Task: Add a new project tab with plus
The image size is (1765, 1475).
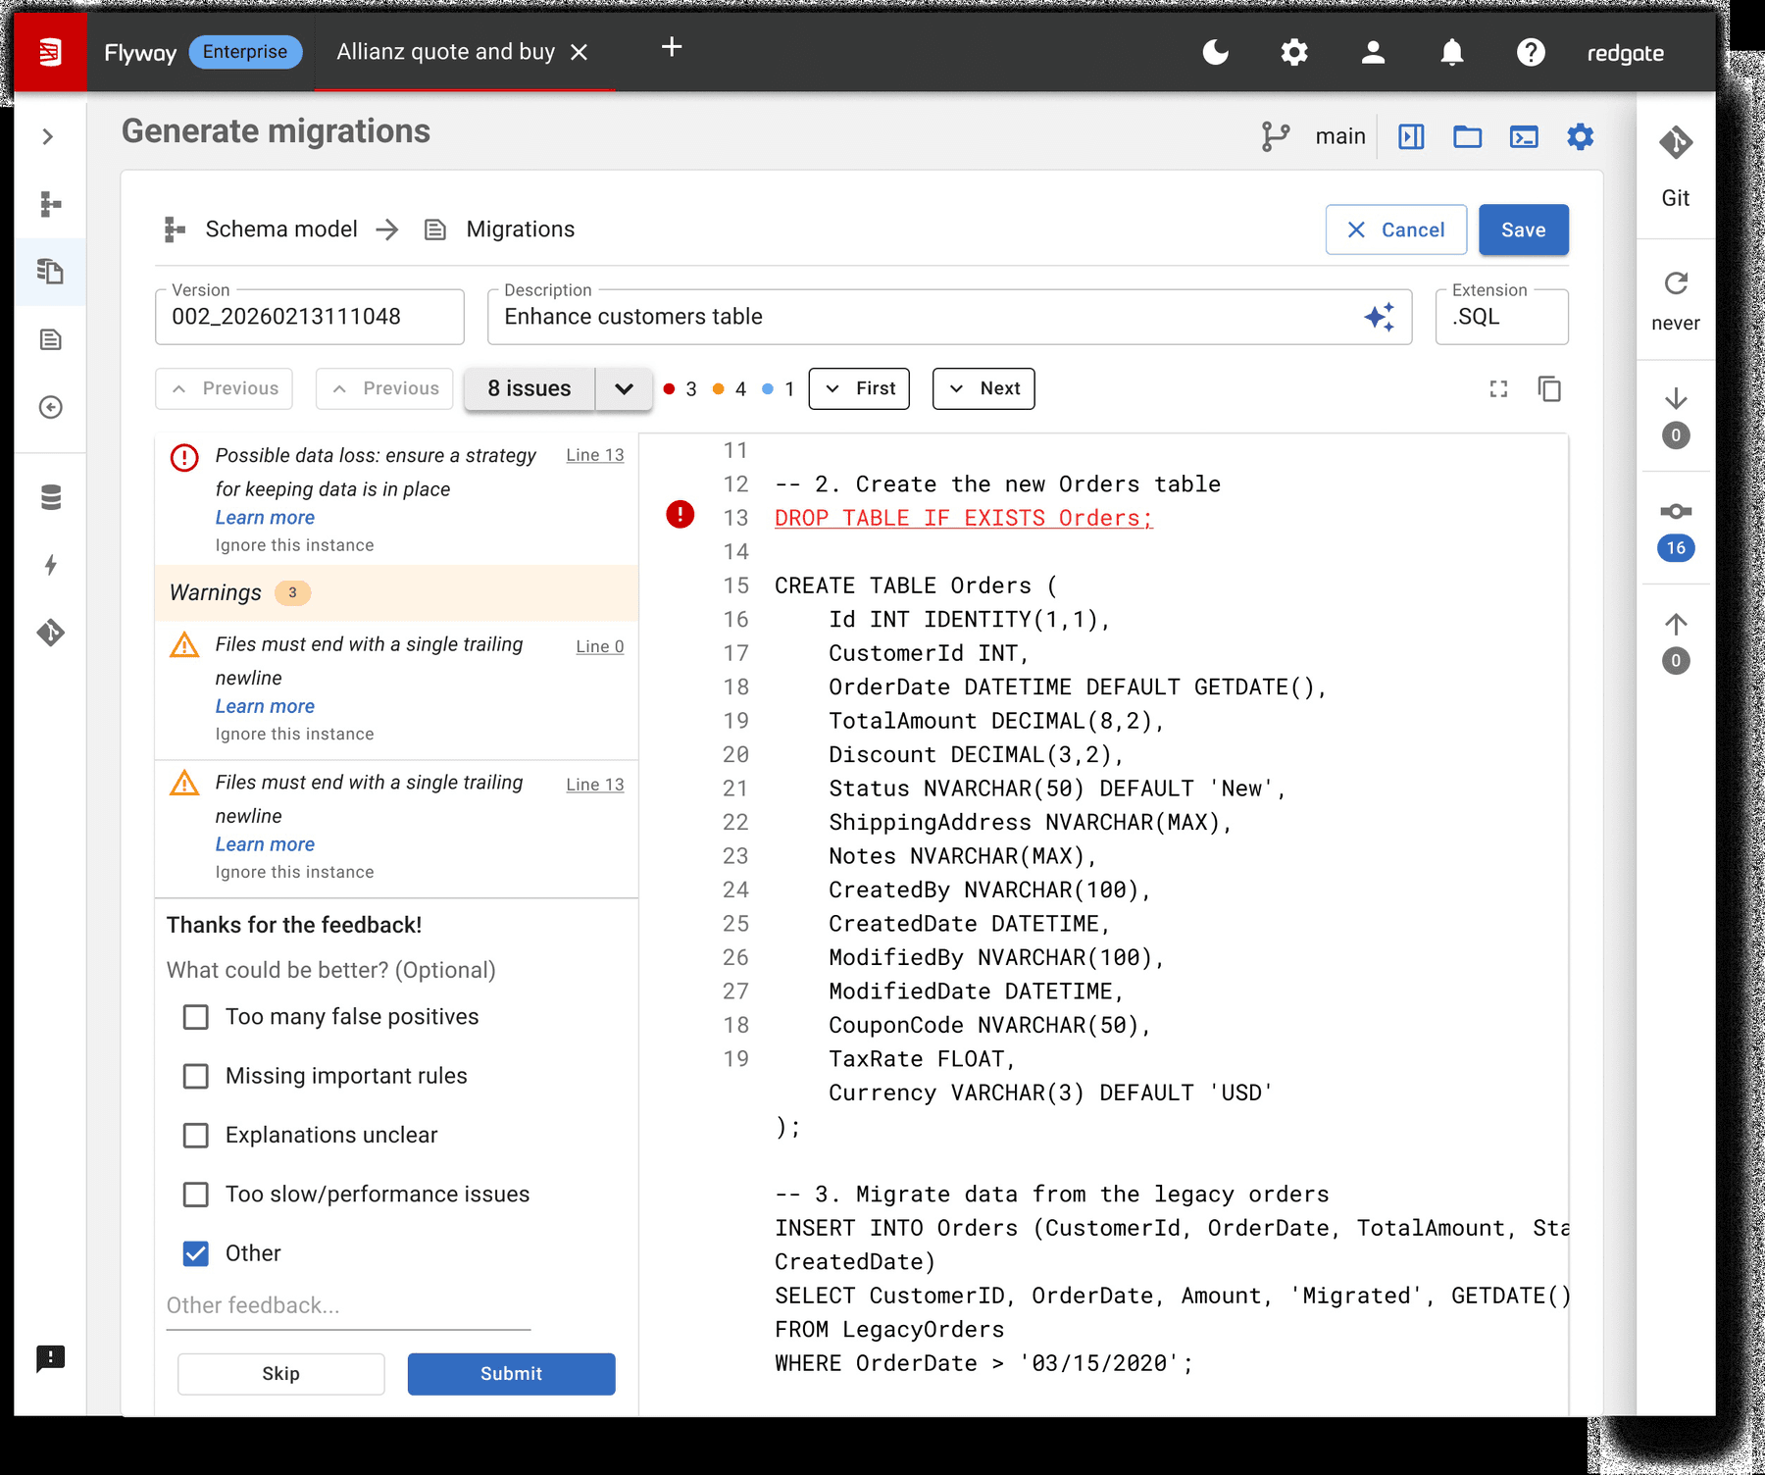Action: (x=672, y=47)
